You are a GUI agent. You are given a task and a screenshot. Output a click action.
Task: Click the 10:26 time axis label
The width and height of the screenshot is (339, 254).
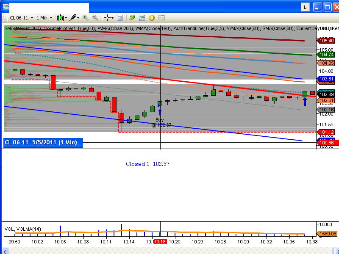[220, 242]
